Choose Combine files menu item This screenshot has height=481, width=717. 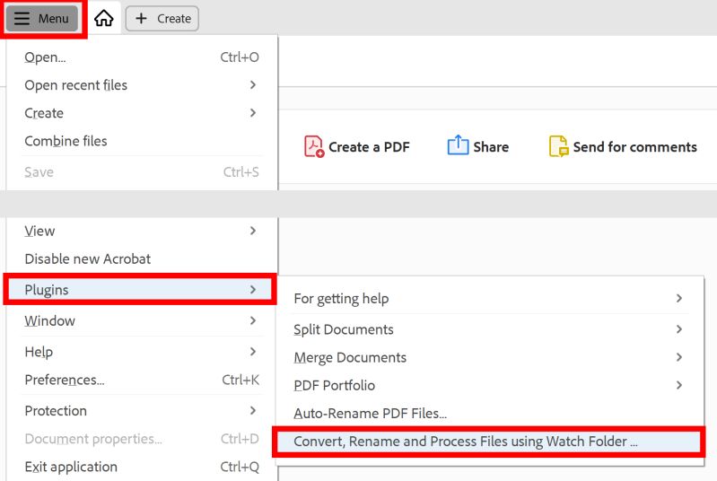(x=142, y=141)
